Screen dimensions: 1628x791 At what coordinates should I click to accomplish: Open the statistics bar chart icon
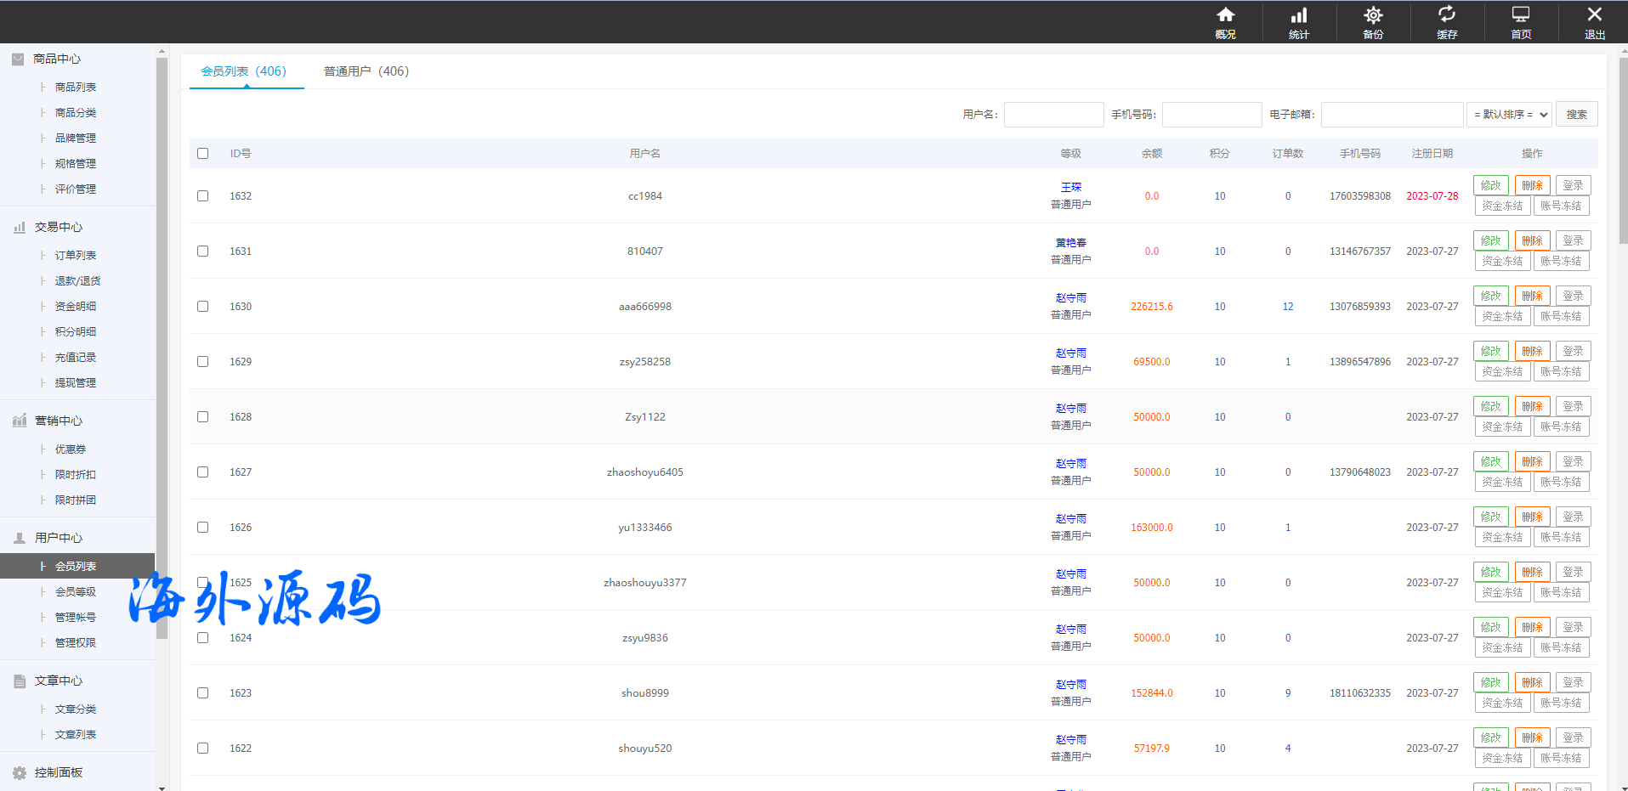tap(1299, 15)
